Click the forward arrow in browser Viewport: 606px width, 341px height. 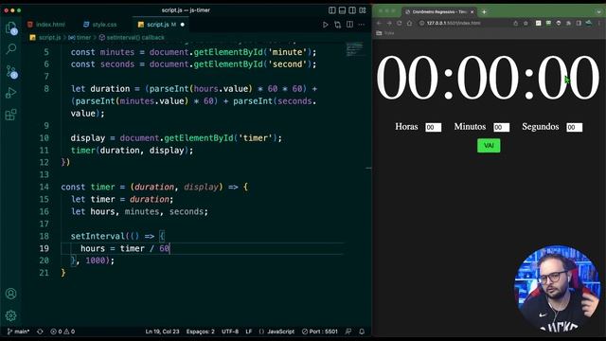tap(389, 23)
